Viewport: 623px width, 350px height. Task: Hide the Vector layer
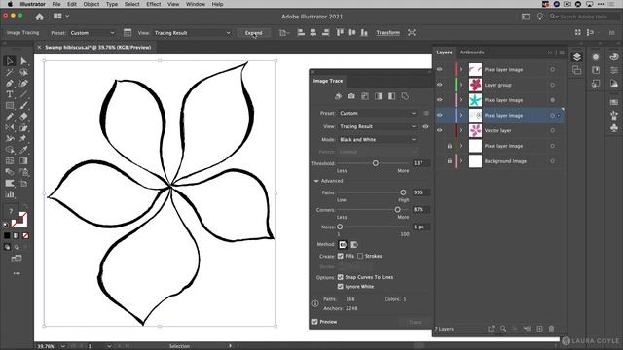coord(439,130)
